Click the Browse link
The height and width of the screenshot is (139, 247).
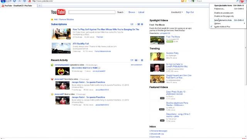click(x=132, y=12)
